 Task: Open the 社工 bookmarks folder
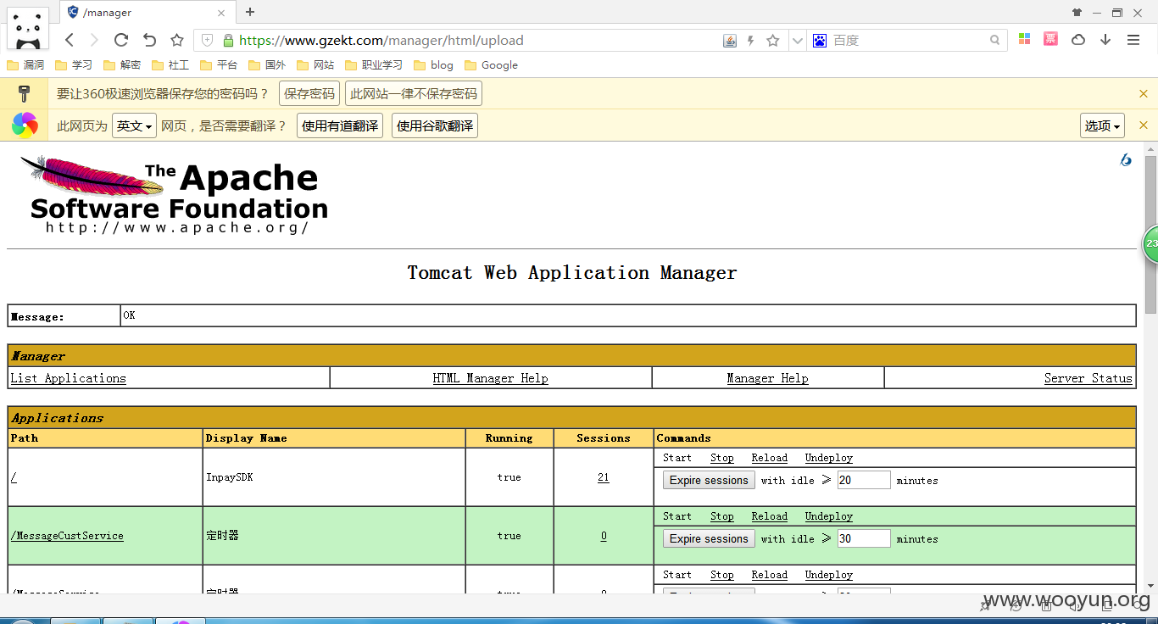[170, 65]
